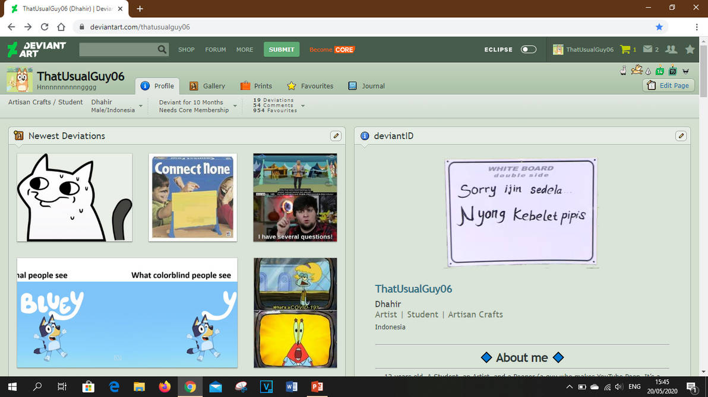The image size is (708, 397).
Task: Edit the deviantID widget pencil
Action: coord(681,136)
